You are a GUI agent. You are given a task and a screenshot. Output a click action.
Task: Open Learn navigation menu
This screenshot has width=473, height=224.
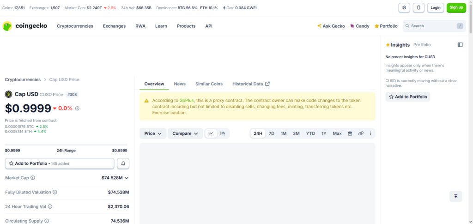(x=161, y=26)
